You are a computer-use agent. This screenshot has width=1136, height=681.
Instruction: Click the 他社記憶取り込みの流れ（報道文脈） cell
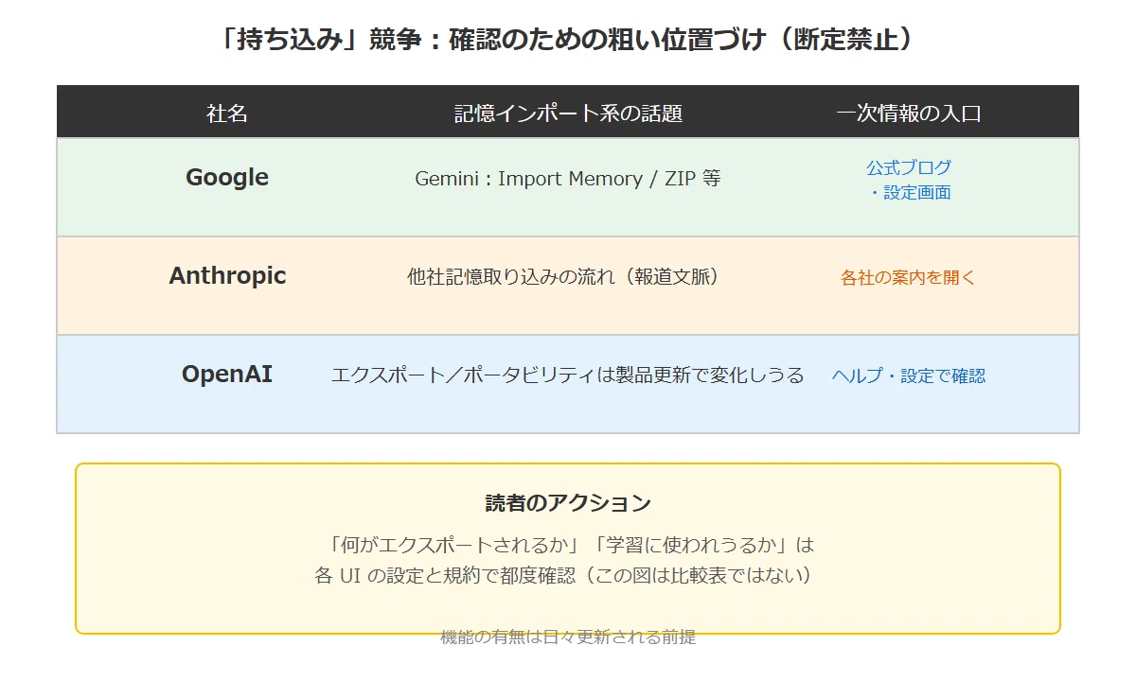(568, 277)
